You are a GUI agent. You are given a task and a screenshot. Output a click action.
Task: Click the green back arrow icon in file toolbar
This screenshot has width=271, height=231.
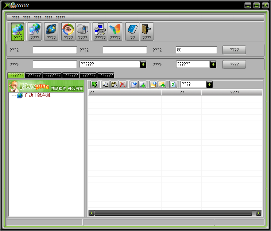click(95, 85)
